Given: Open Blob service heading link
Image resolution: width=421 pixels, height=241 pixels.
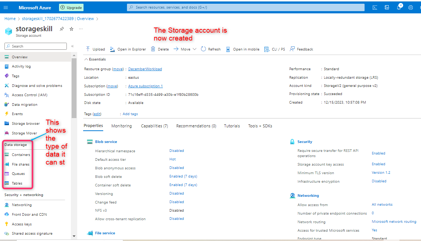Looking at the screenshot, I should tap(106, 142).
